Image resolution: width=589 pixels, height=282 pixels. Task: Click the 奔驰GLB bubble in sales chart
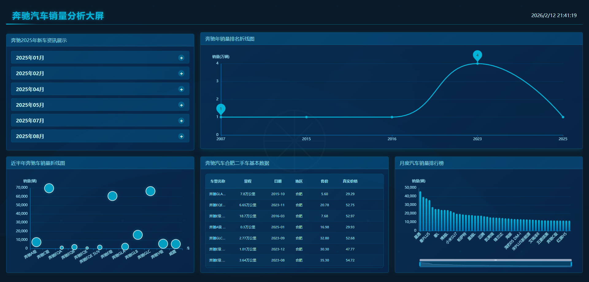pyautogui.click(x=138, y=235)
